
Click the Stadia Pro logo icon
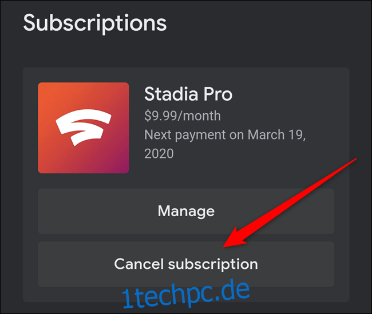coord(84,128)
